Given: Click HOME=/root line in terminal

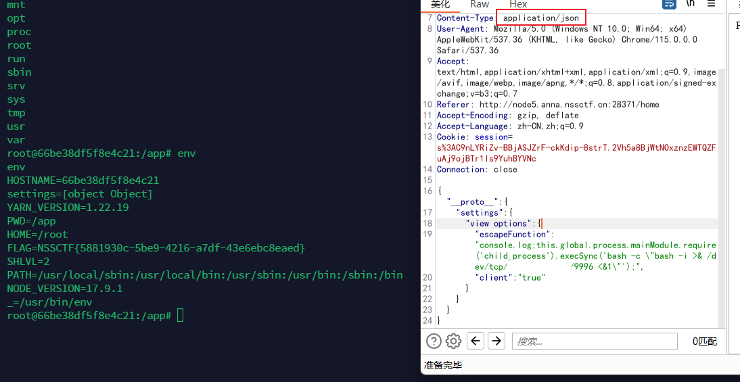Looking at the screenshot, I should point(37,235).
